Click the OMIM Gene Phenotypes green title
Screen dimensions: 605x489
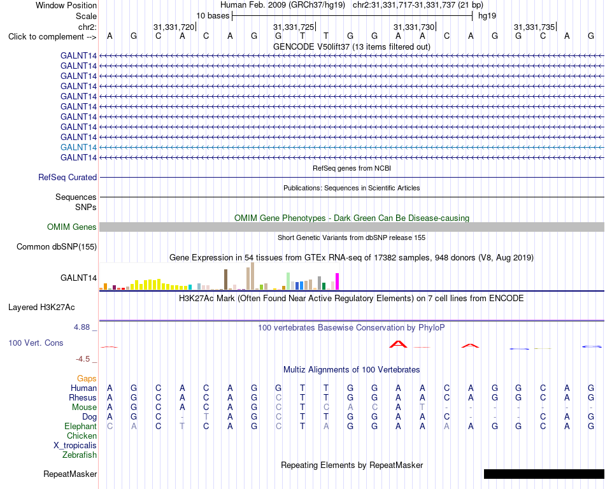pyautogui.click(x=352, y=218)
